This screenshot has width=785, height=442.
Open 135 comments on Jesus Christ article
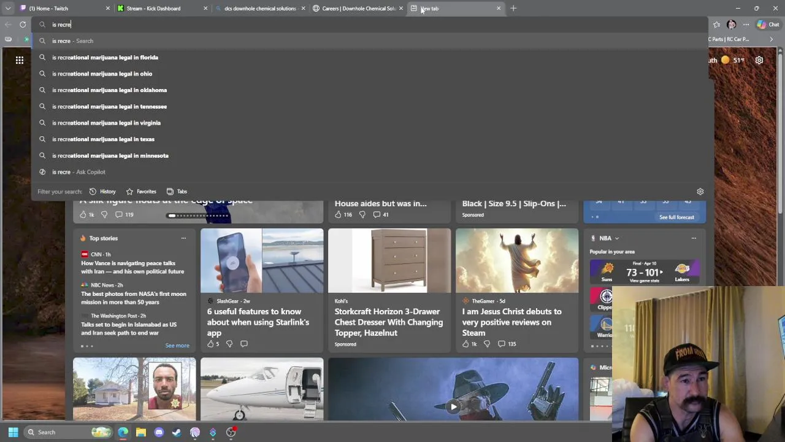(x=507, y=344)
